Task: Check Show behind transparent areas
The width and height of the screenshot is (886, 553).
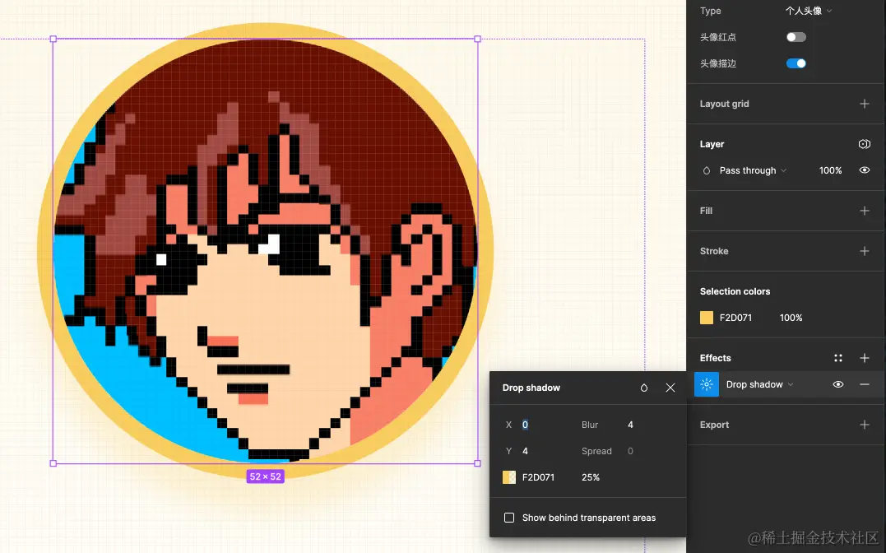Action: (x=509, y=518)
